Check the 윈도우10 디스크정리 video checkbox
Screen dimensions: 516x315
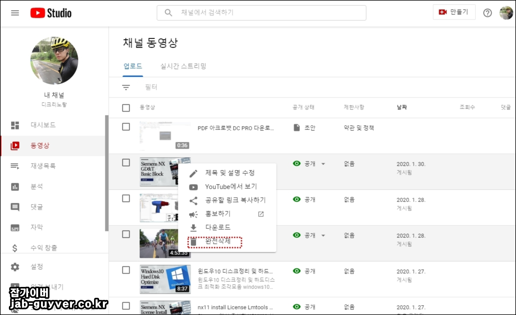tap(126, 270)
